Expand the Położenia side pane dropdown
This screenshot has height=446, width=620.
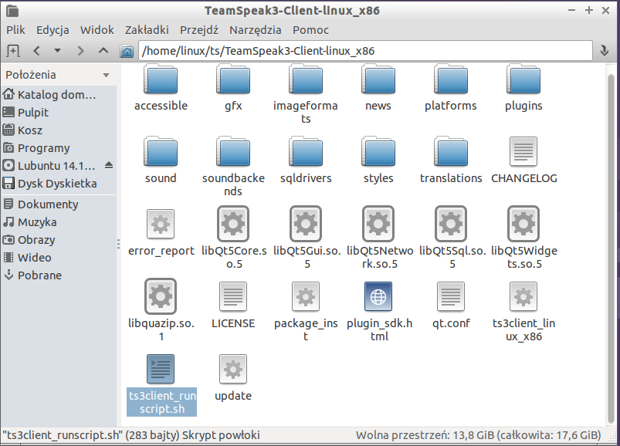[106, 75]
